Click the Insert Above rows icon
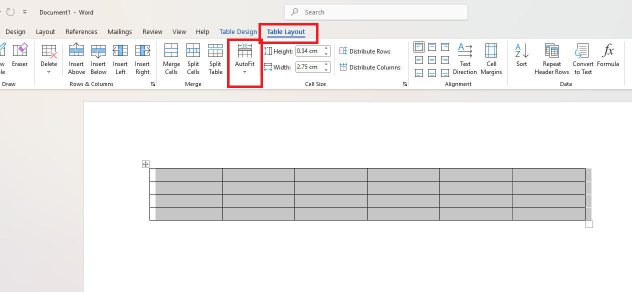The width and height of the screenshot is (632, 292). (x=76, y=58)
